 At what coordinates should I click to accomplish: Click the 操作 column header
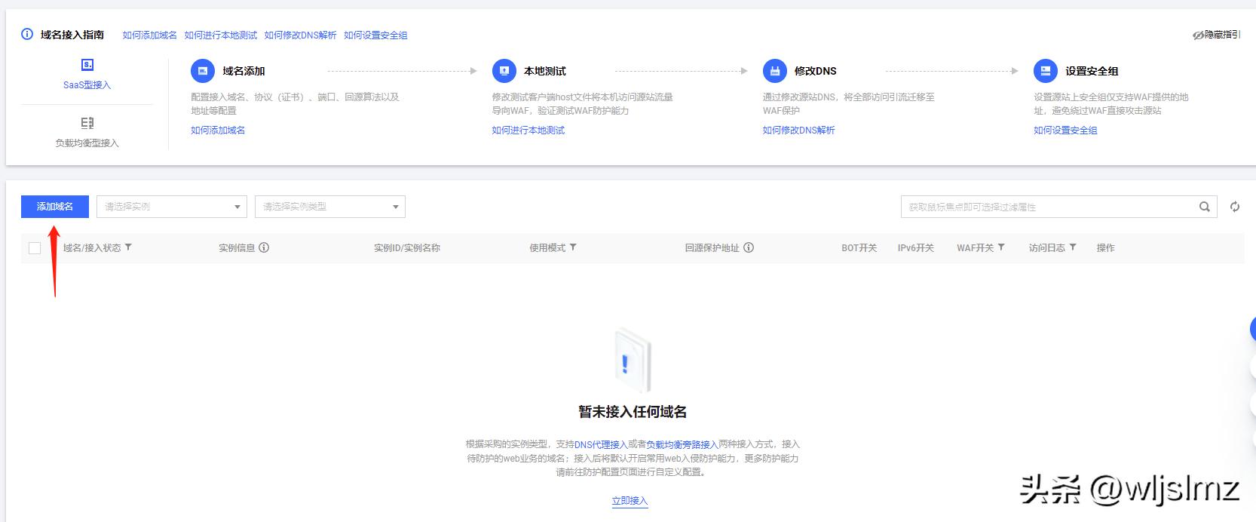coord(1105,247)
